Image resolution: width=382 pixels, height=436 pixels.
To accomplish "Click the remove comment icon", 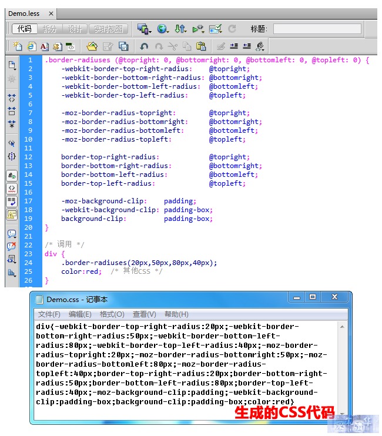I will (x=12, y=246).
